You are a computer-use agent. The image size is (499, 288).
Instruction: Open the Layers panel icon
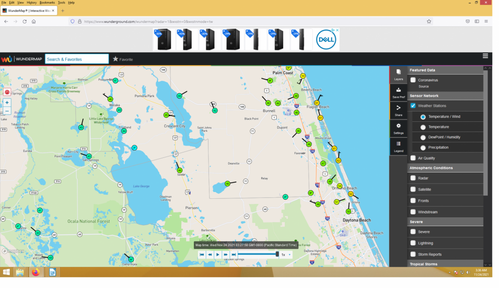398,74
